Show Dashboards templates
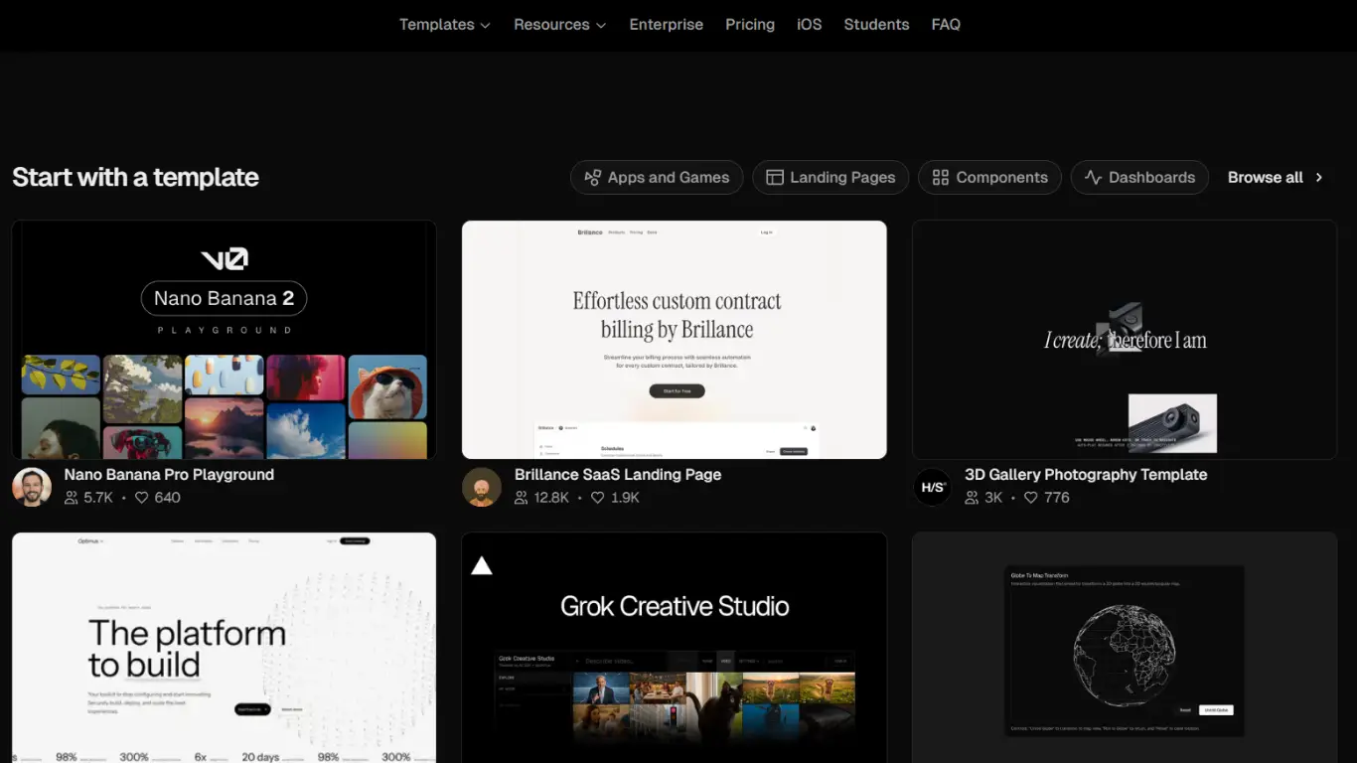The height and width of the screenshot is (763, 1357). point(1139,178)
